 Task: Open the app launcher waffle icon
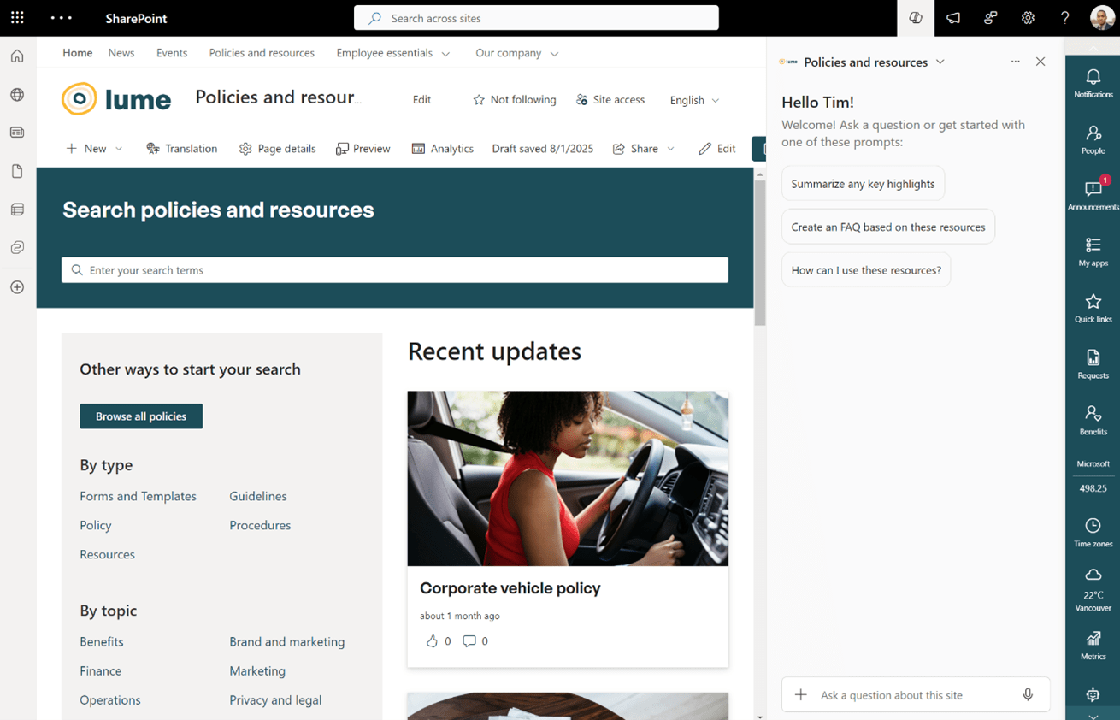tap(17, 18)
